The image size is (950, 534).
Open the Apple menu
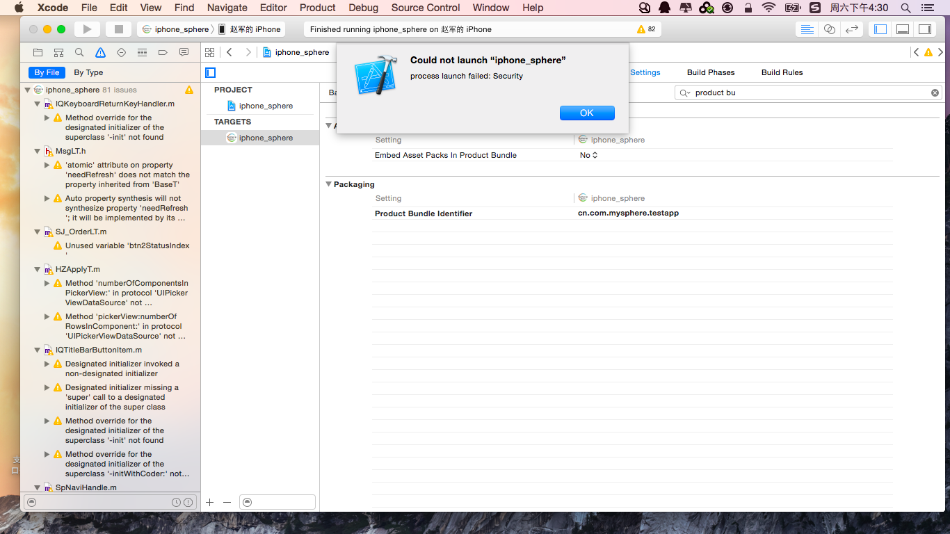tap(18, 8)
